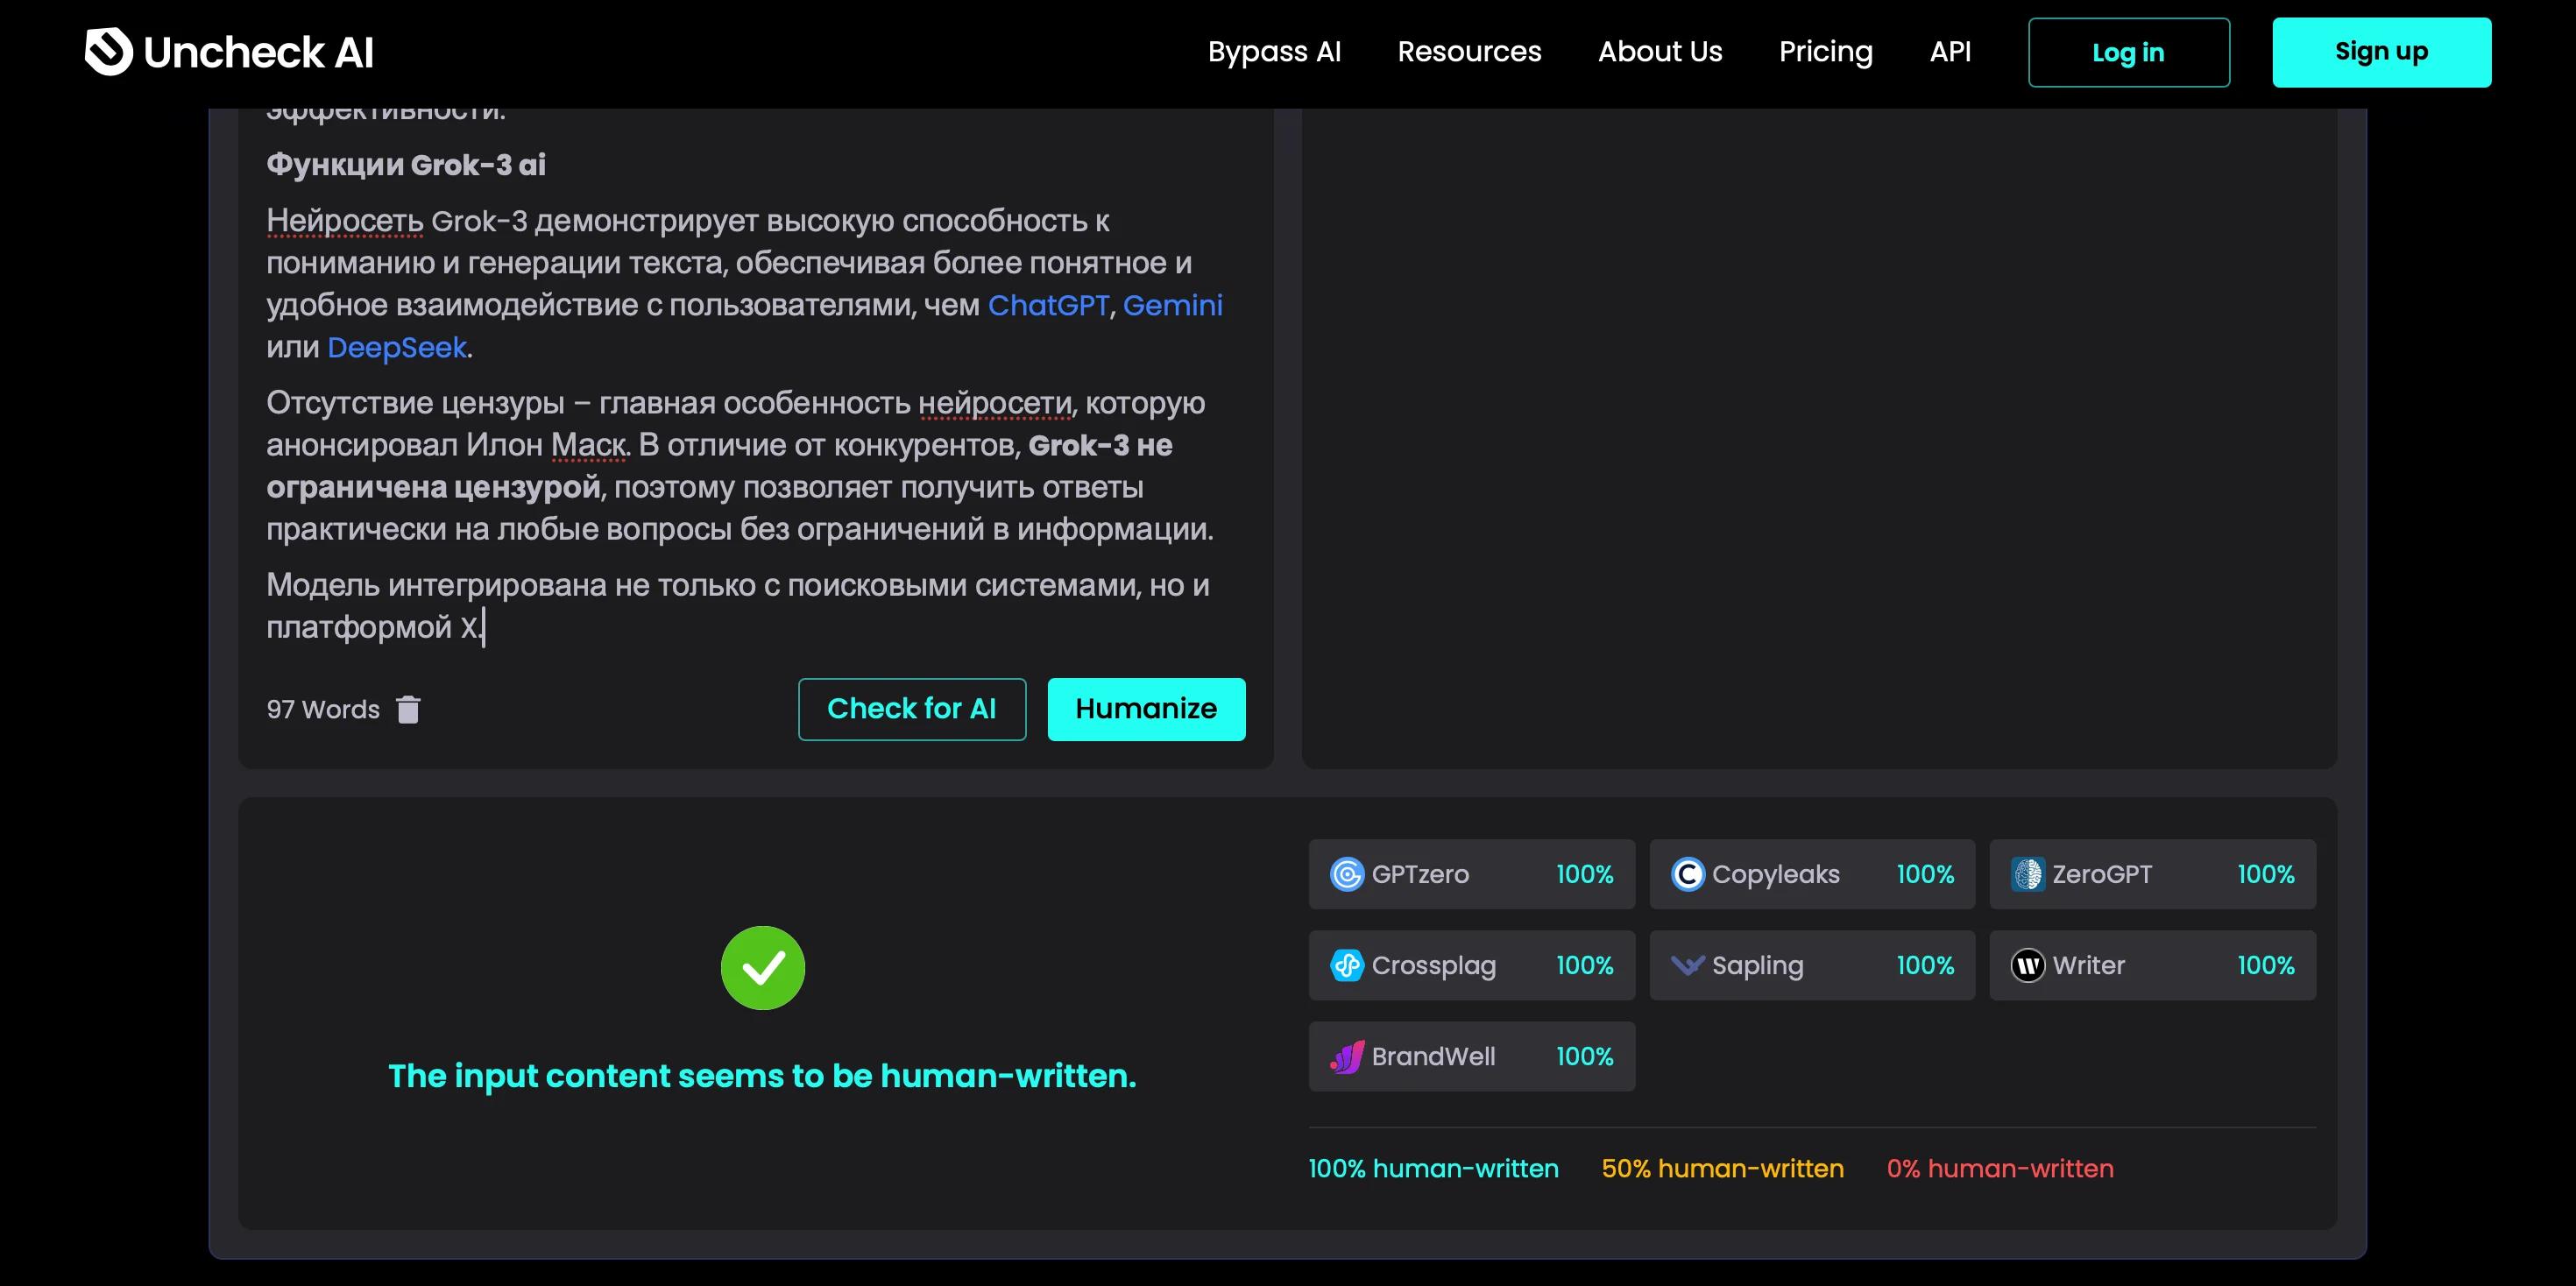Click the Sapling detector icon
Image resolution: width=2576 pixels, height=1286 pixels.
tap(1688, 965)
